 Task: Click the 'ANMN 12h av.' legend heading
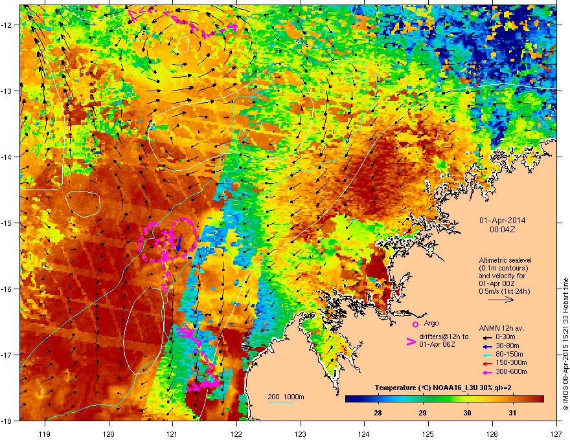click(x=501, y=328)
